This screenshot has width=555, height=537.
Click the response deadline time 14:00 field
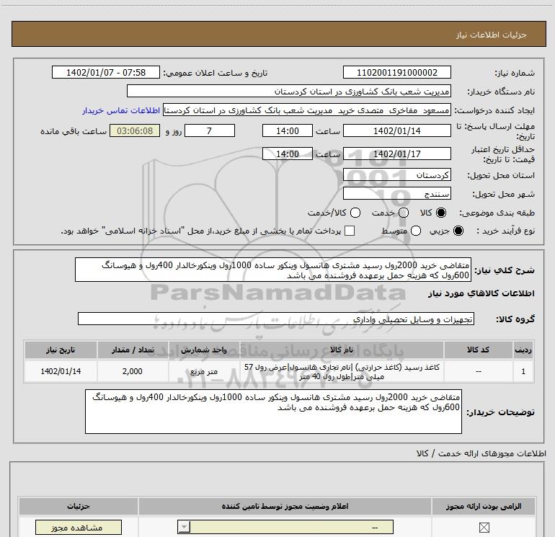coord(288,131)
